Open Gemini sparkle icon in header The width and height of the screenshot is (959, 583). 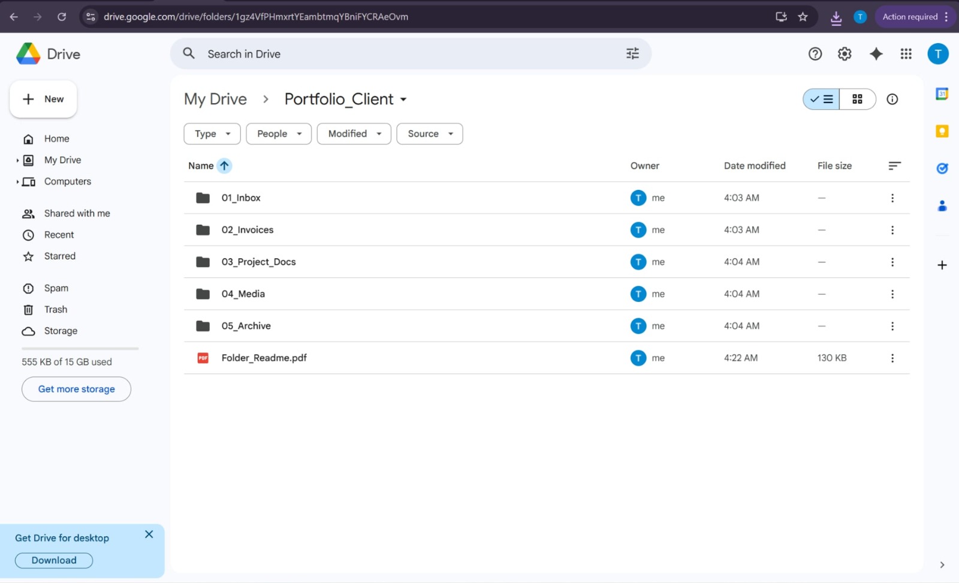pos(876,54)
